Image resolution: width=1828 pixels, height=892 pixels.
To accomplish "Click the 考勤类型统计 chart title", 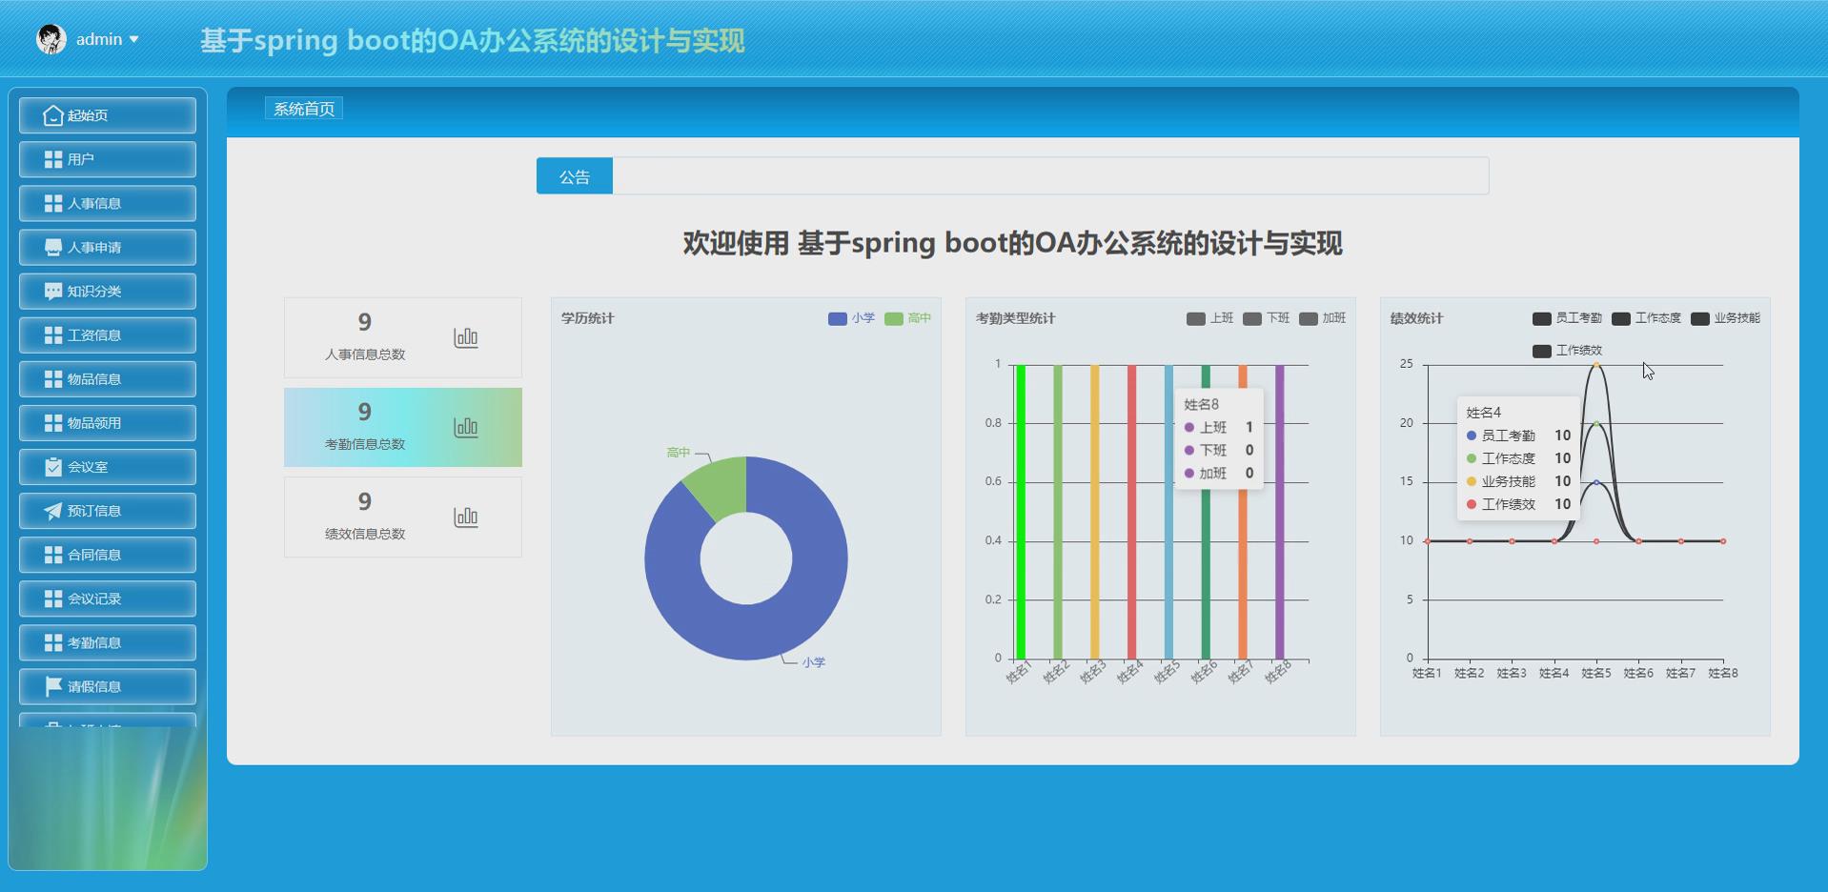I will pos(1015,318).
